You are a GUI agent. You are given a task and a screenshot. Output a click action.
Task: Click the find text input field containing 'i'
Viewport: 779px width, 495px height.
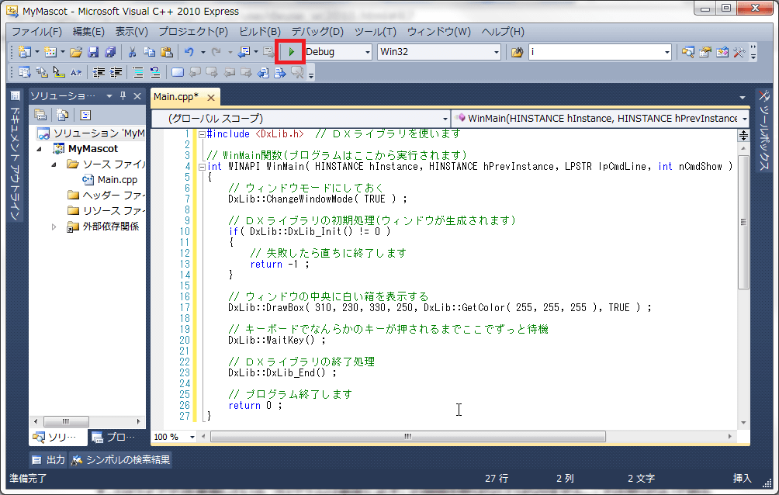(596, 52)
